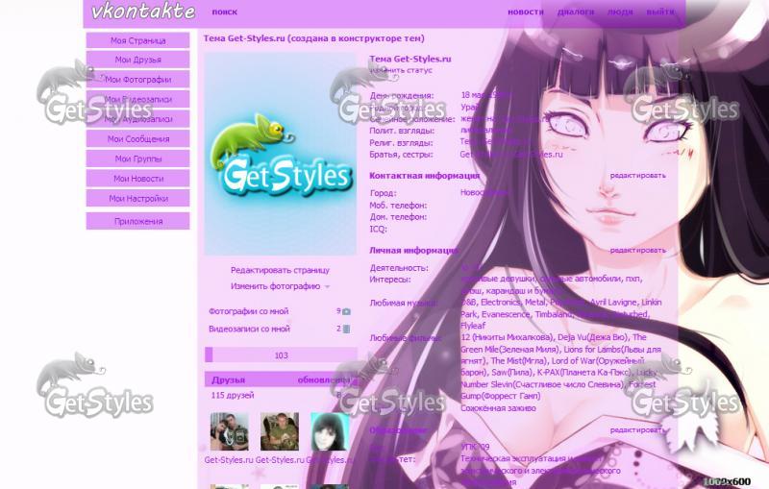Click Личная информация section heading
769x489 pixels.
[413, 251]
